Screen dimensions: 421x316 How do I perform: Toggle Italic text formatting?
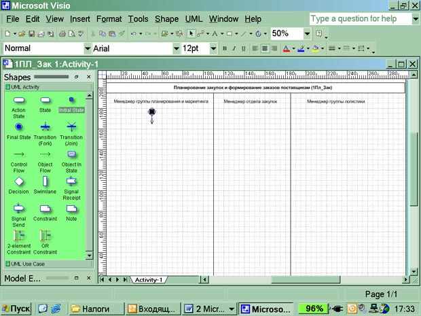pyautogui.click(x=234, y=48)
